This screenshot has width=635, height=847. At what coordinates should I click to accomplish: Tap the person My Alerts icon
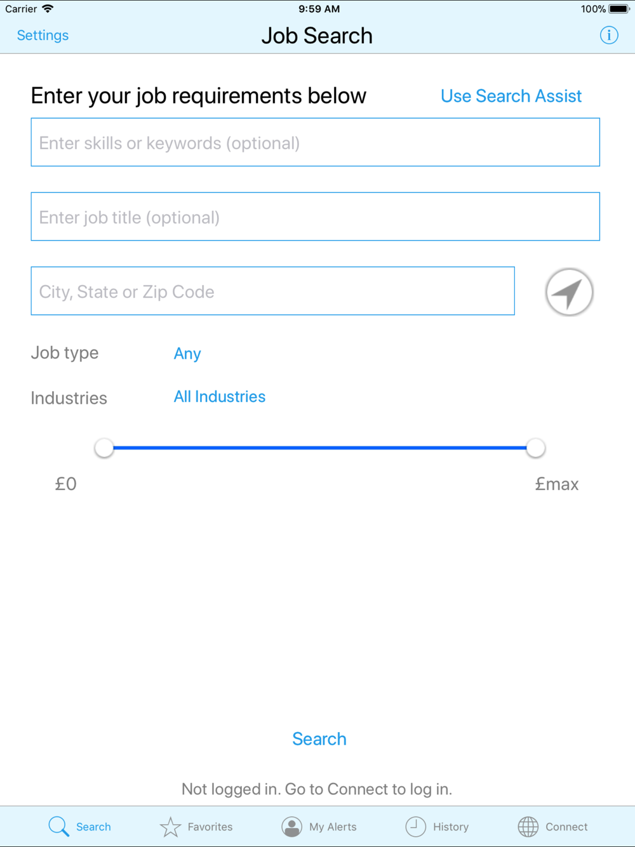click(x=291, y=827)
